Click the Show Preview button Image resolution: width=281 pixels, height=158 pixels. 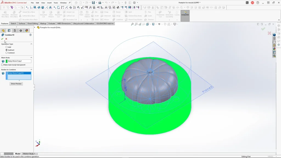16,84
